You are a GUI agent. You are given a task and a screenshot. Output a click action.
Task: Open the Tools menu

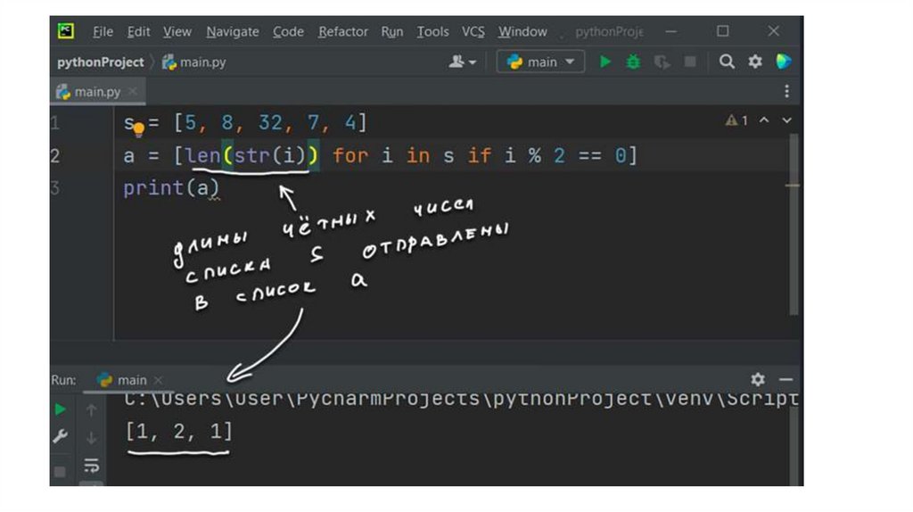coord(432,31)
